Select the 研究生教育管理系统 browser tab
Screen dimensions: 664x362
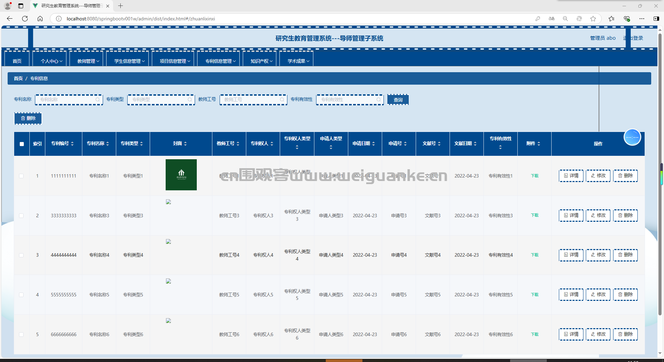point(71,6)
